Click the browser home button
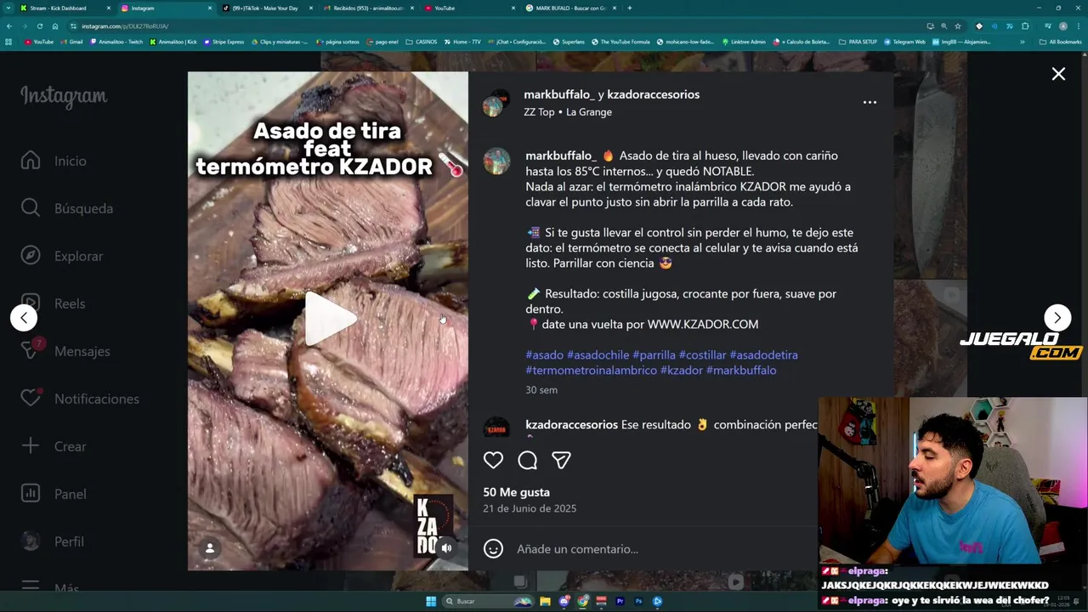Image resolution: width=1088 pixels, height=612 pixels. tap(55, 26)
